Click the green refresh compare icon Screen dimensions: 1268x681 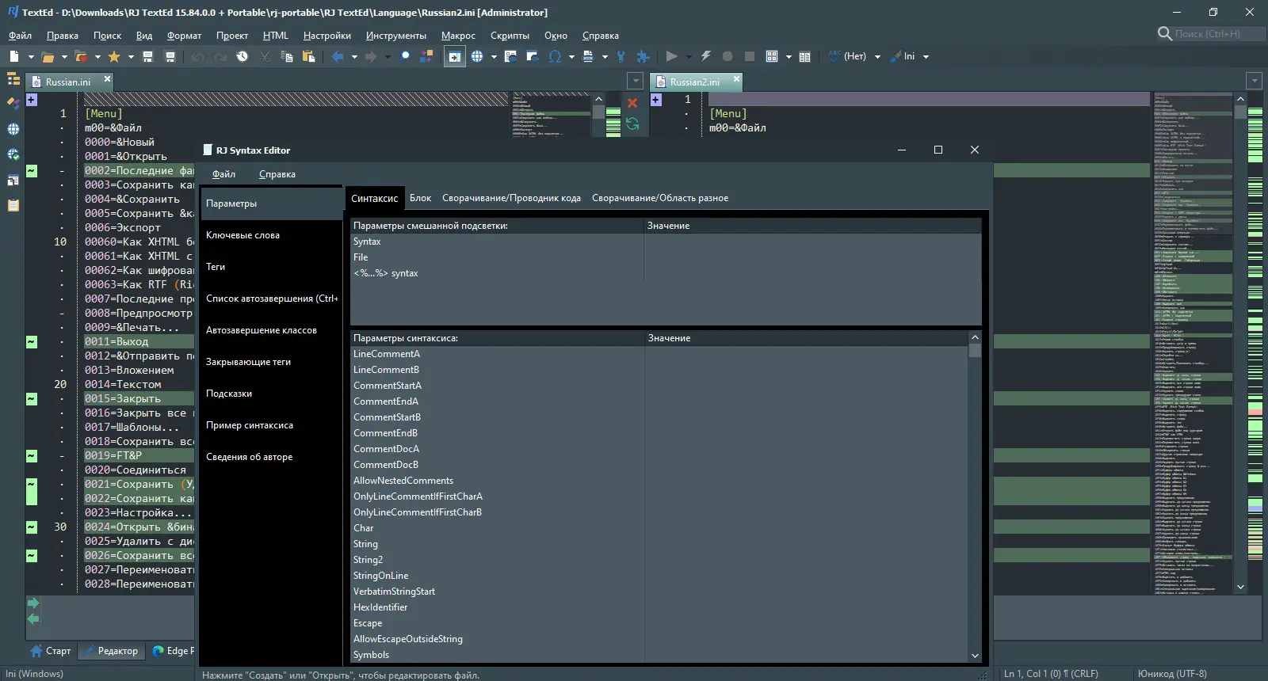(x=632, y=124)
